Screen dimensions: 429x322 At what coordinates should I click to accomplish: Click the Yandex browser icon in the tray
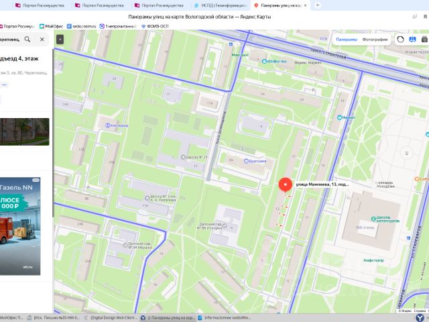click(x=420, y=317)
